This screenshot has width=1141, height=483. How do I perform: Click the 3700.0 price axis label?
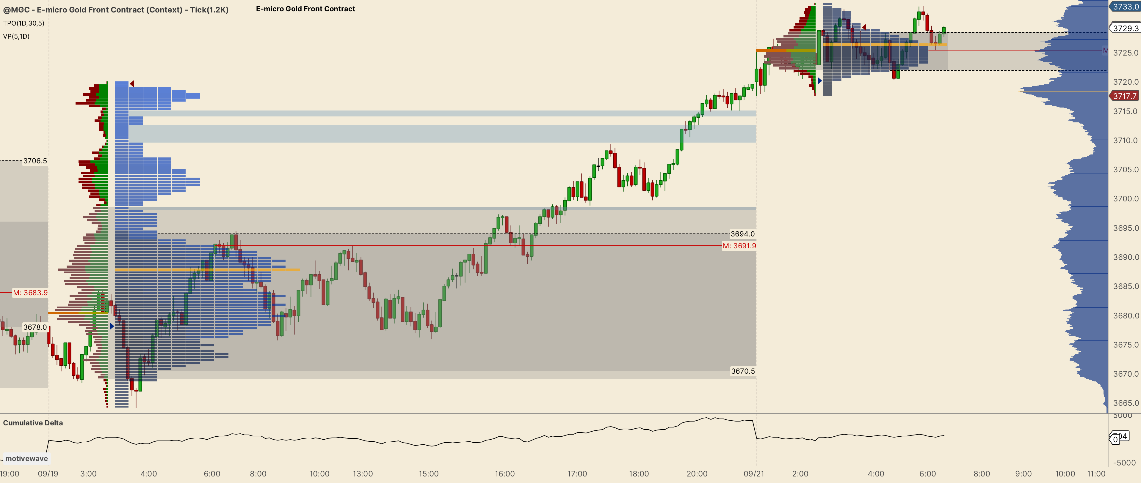(x=1126, y=199)
